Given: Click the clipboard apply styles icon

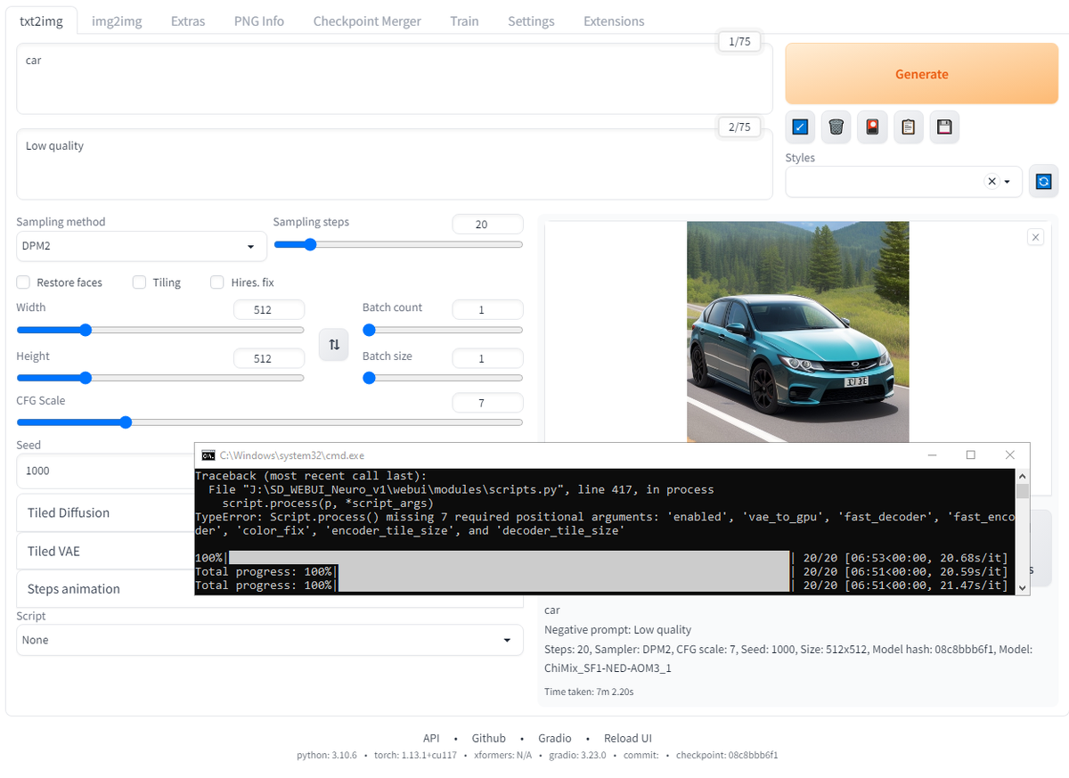Looking at the screenshot, I should point(908,127).
